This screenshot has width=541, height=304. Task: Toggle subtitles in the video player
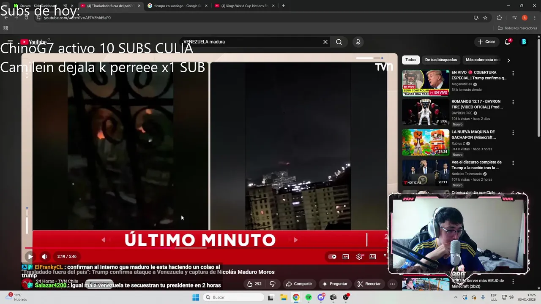346,257
